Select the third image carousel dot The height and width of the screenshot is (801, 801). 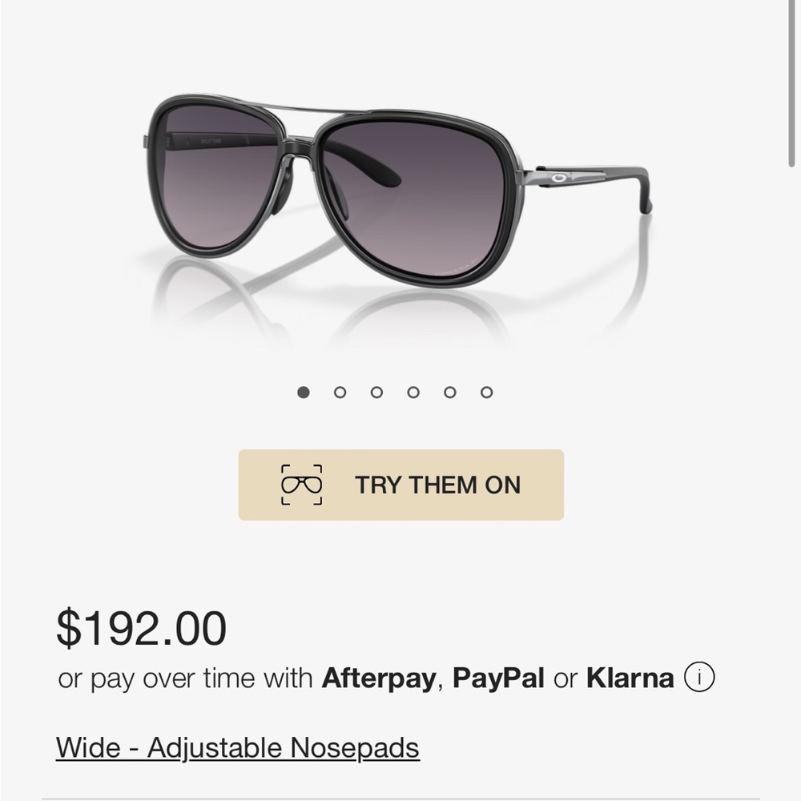coord(376,392)
